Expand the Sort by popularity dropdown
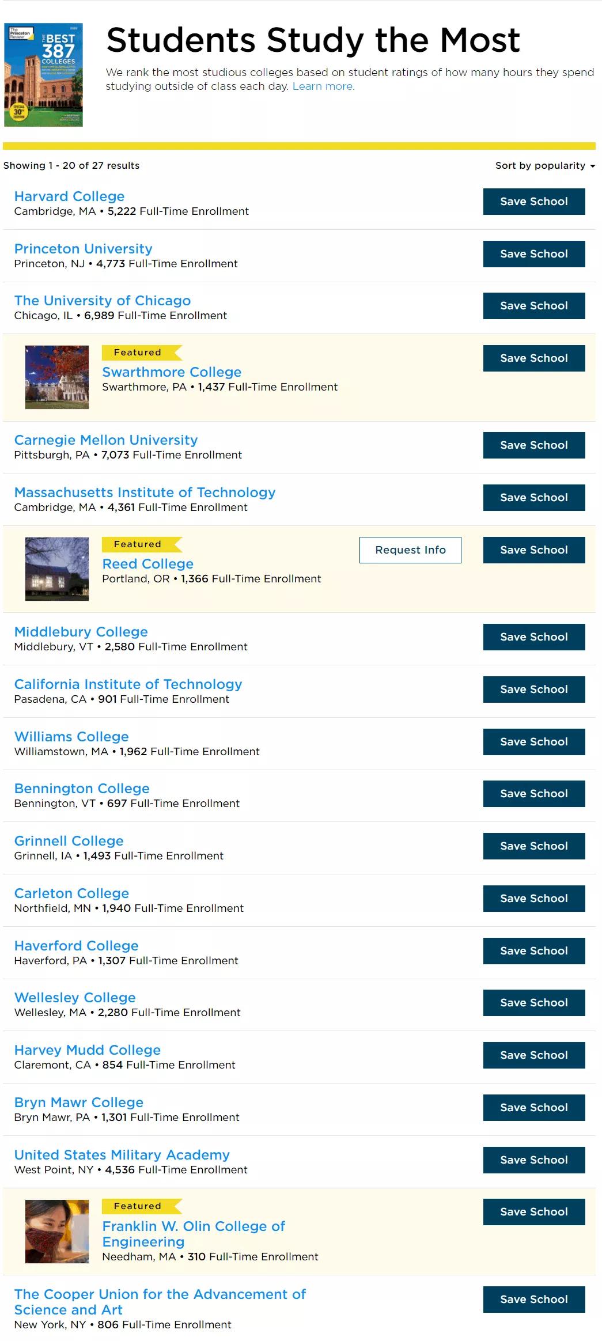Screen dimensions: 602x1341 click(x=545, y=166)
